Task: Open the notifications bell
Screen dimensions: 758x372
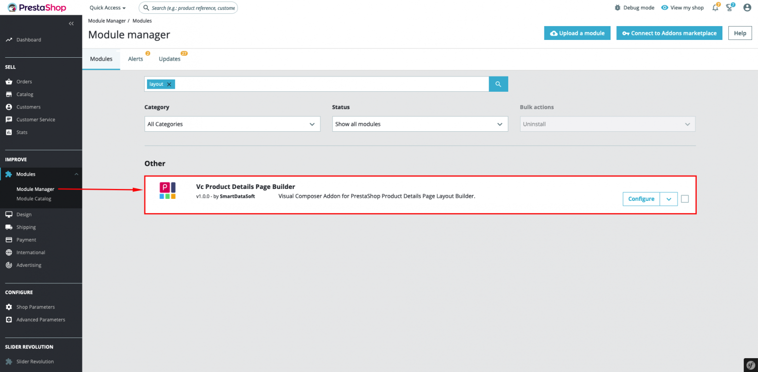Action: (x=715, y=7)
